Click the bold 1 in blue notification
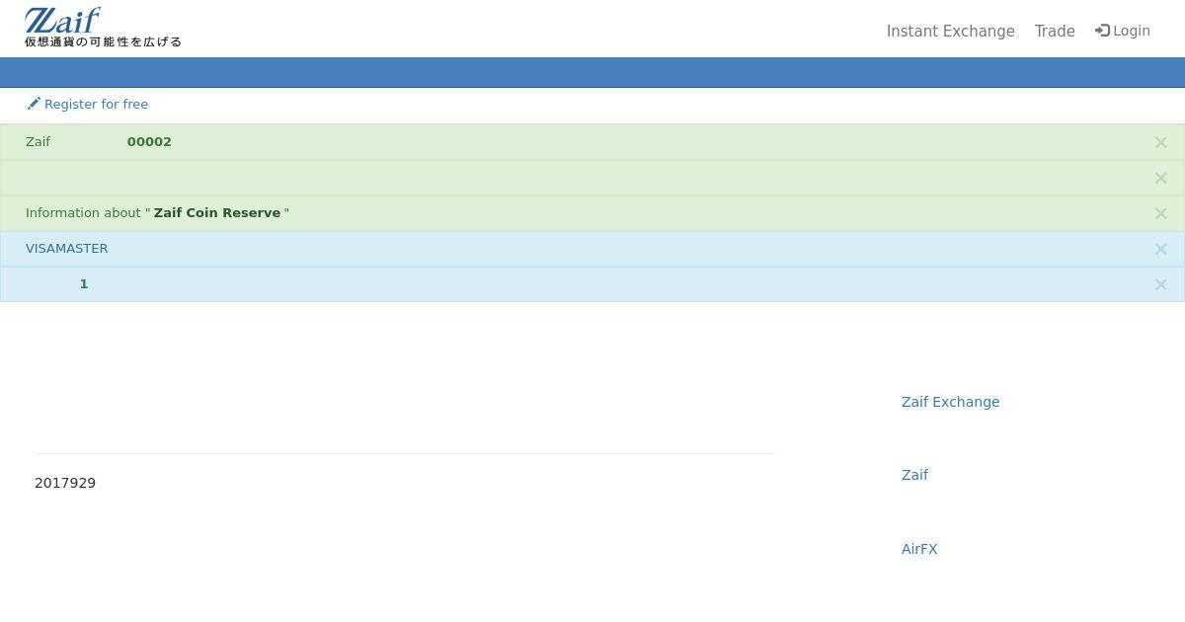Viewport: 1185px width, 622px height. (x=84, y=284)
